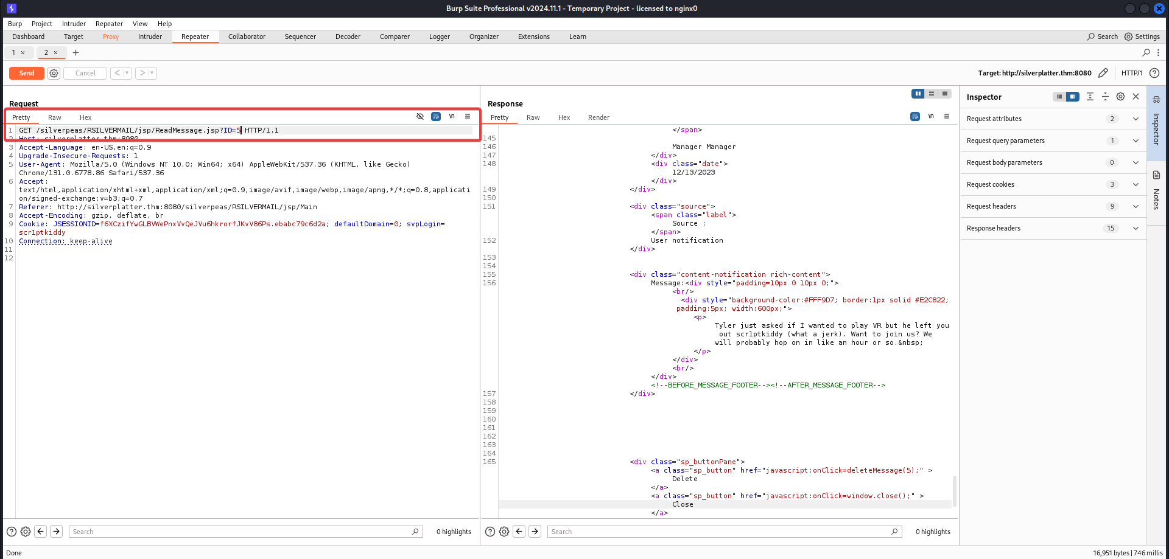Switch to the Logger tab
Screen dimensions: 1169x559
pyautogui.click(x=440, y=36)
